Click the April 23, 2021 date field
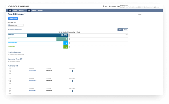This screenshot has width=169, height=104. pos(16,25)
